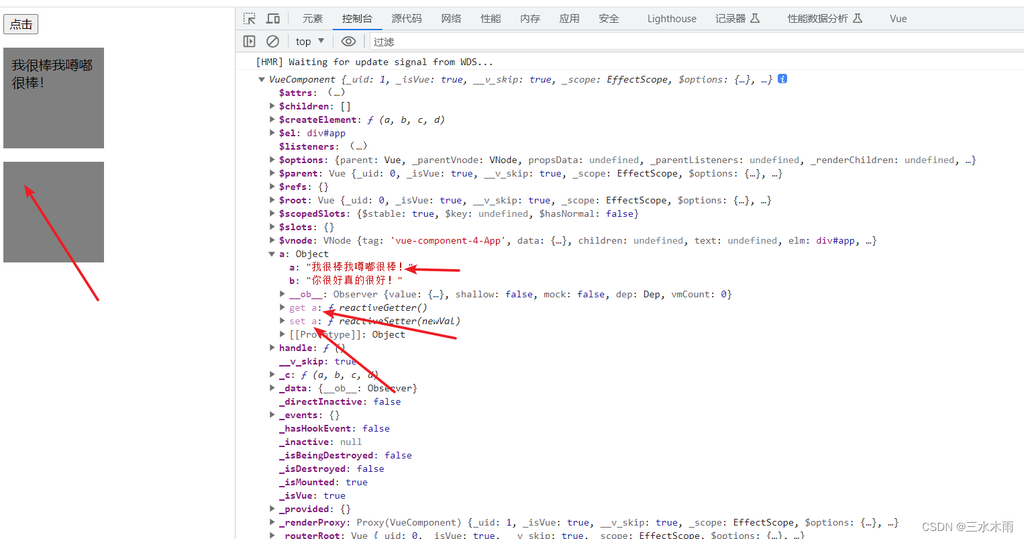Expand the $children property
The image size is (1024, 539).
click(272, 105)
